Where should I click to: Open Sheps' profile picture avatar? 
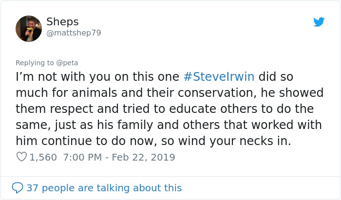tap(29, 29)
